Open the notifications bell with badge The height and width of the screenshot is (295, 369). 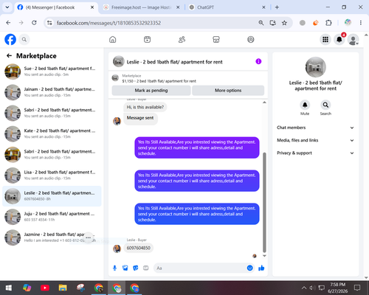(339, 39)
